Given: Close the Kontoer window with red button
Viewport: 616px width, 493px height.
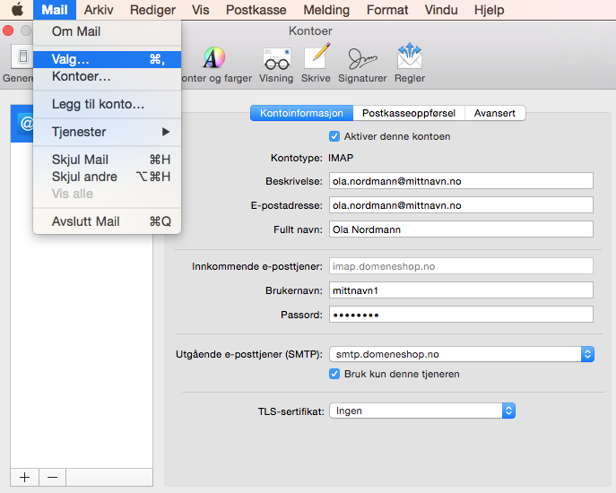Looking at the screenshot, I should click(x=8, y=30).
